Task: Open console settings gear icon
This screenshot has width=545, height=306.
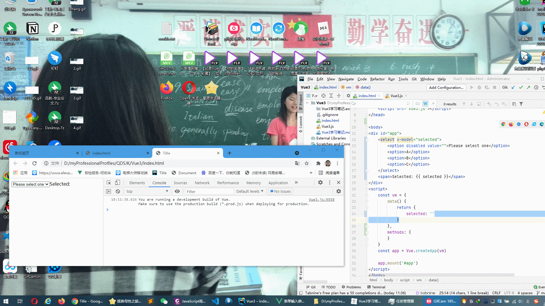Action: coord(338,191)
